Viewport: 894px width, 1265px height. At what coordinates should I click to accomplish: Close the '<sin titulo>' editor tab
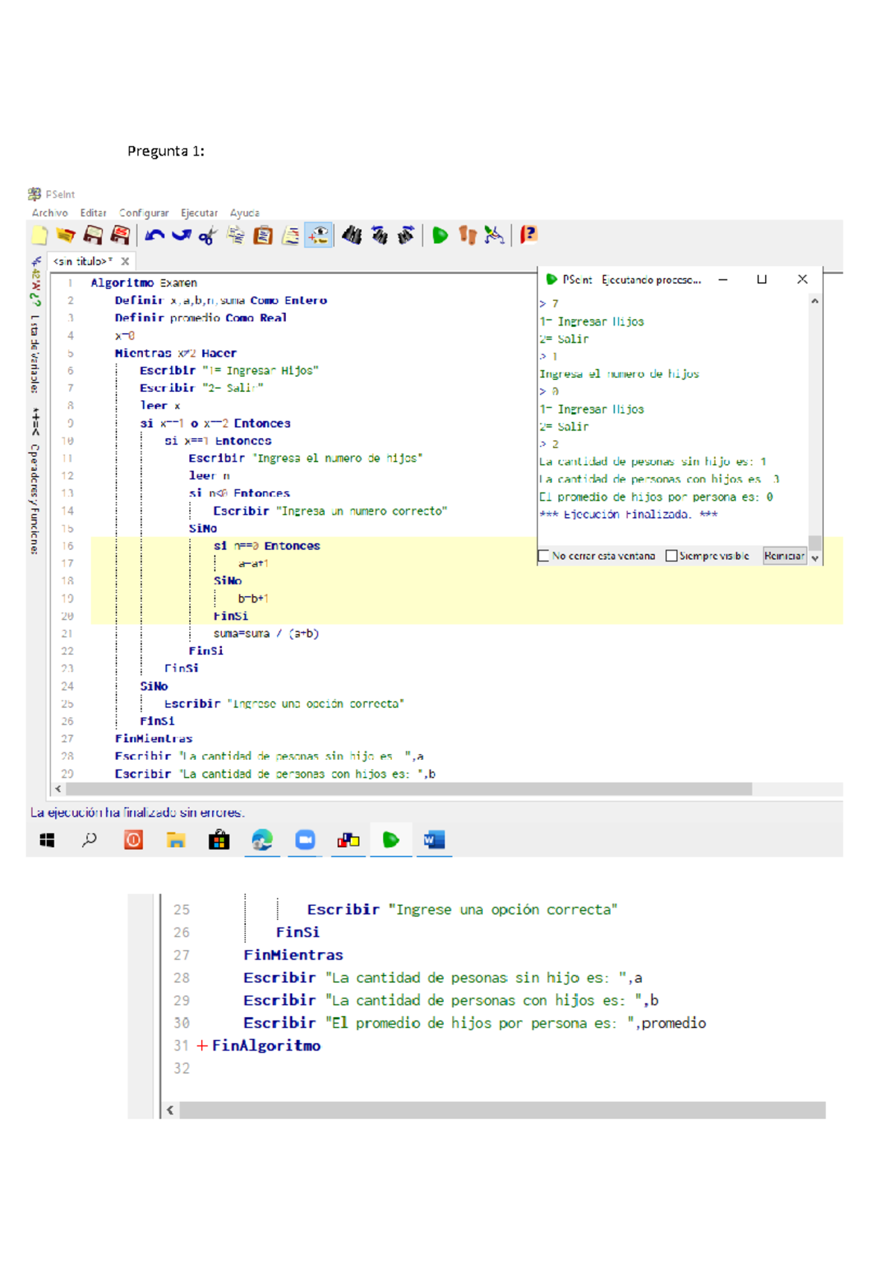coord(125,261)
